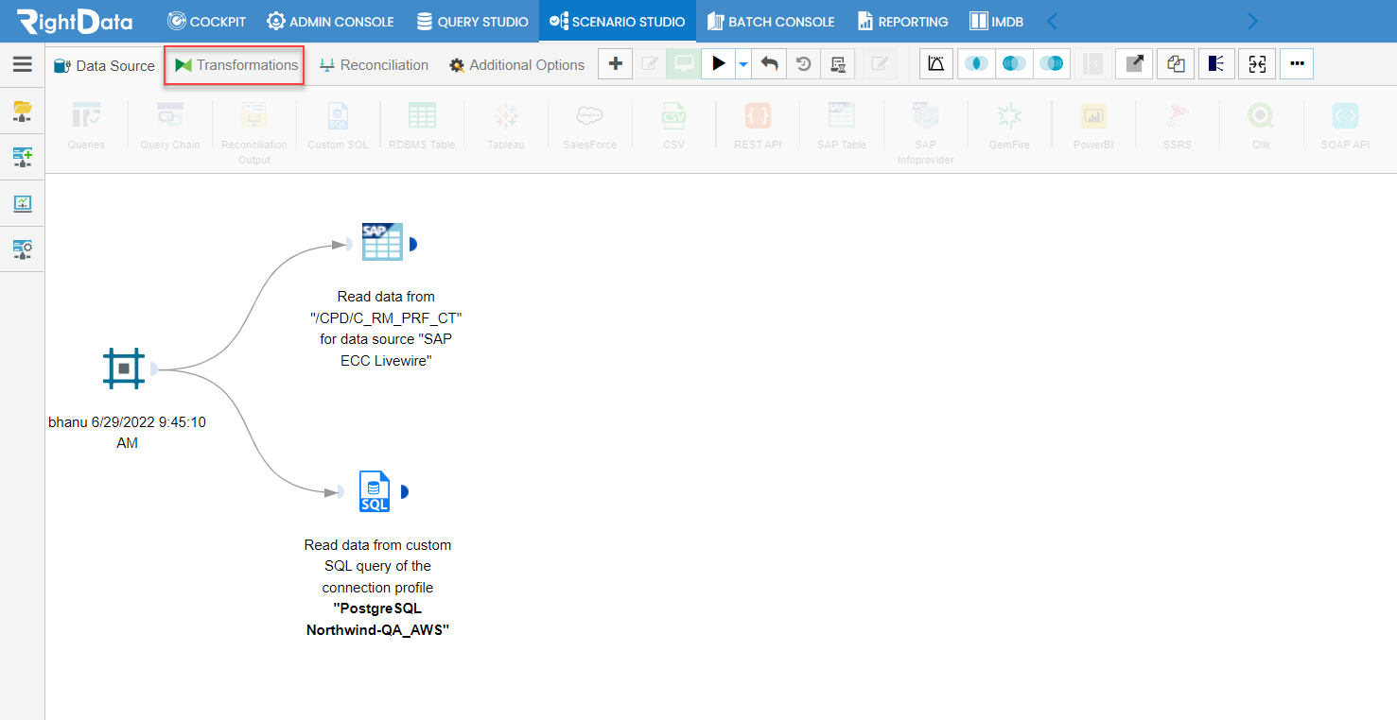Select the PowerBI data source
Image resolution: width=1397 pixels, height=720 pixels.
point(1093,126)
